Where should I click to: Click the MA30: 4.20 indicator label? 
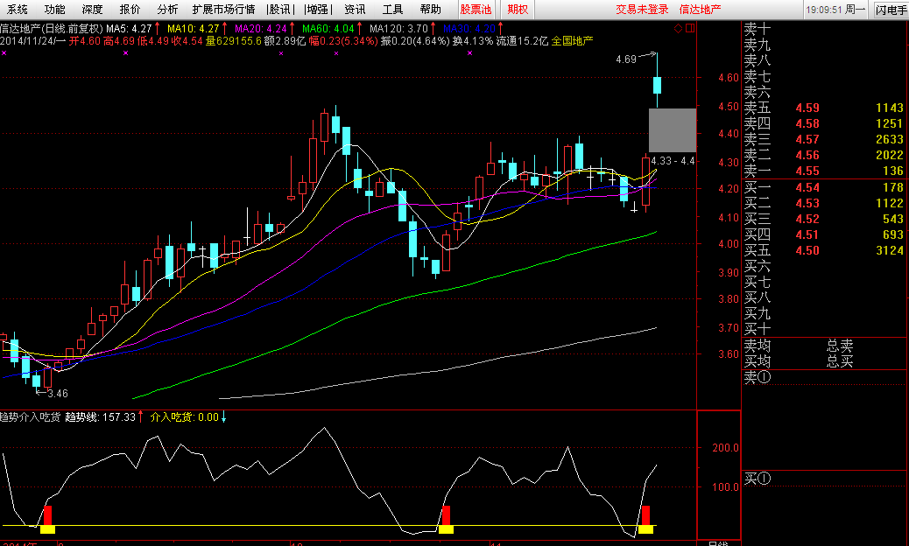coord(469,28)
